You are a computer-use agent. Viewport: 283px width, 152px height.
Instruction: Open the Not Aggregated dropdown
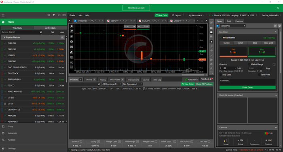pyautogui.click(x=133, y=84)
